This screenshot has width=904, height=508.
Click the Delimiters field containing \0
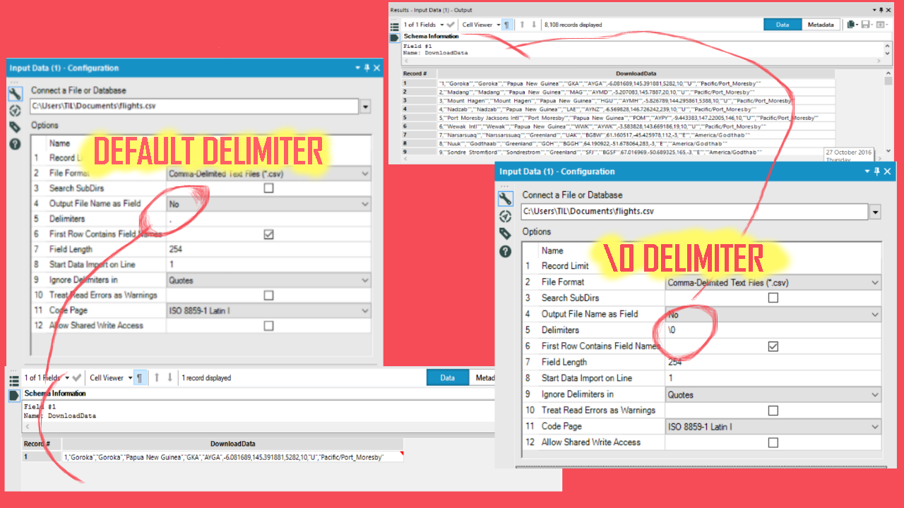click(773, 330)
